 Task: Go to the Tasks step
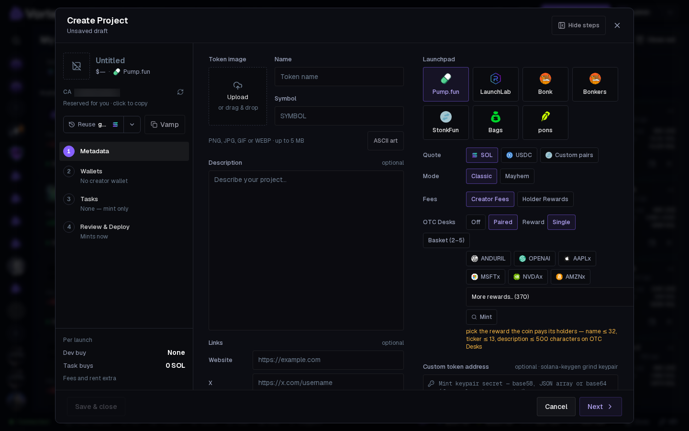click(124, 204)
